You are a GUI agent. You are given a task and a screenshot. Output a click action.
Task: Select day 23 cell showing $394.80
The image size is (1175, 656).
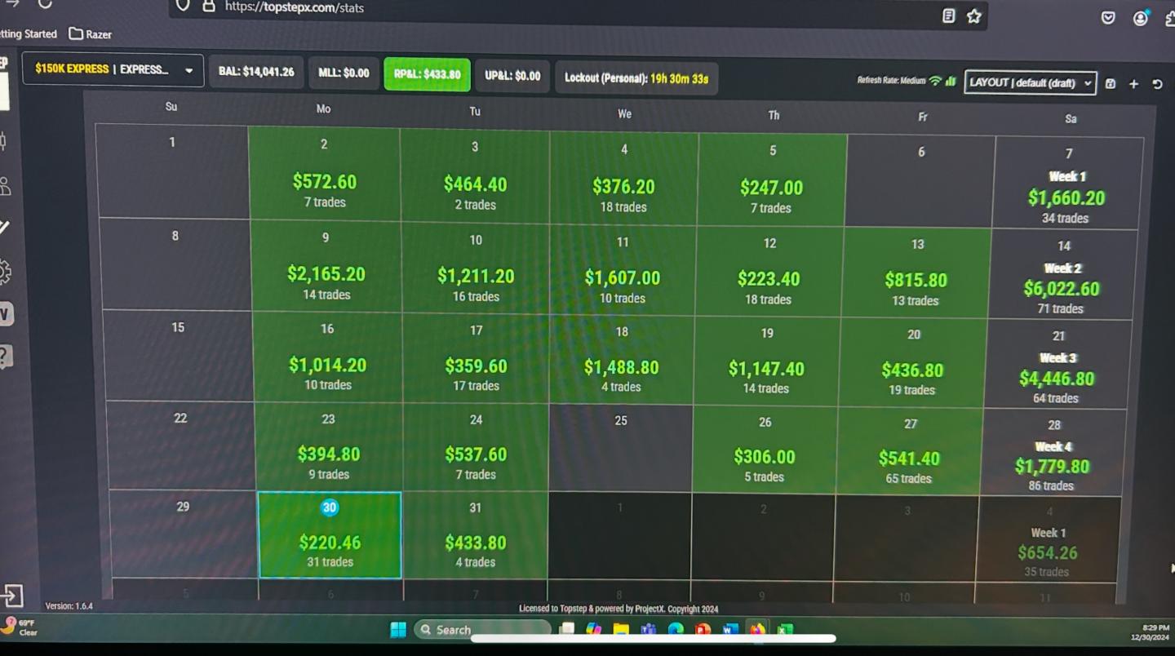coord(329,445)
